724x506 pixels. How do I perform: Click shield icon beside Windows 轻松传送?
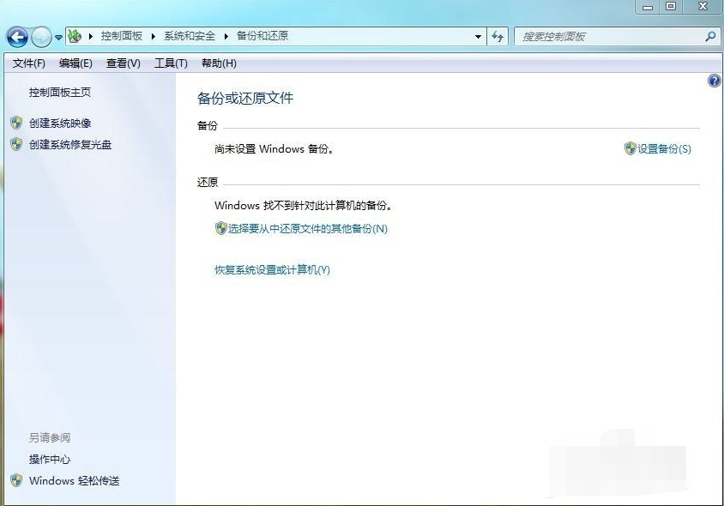click(x=16, y=480)
